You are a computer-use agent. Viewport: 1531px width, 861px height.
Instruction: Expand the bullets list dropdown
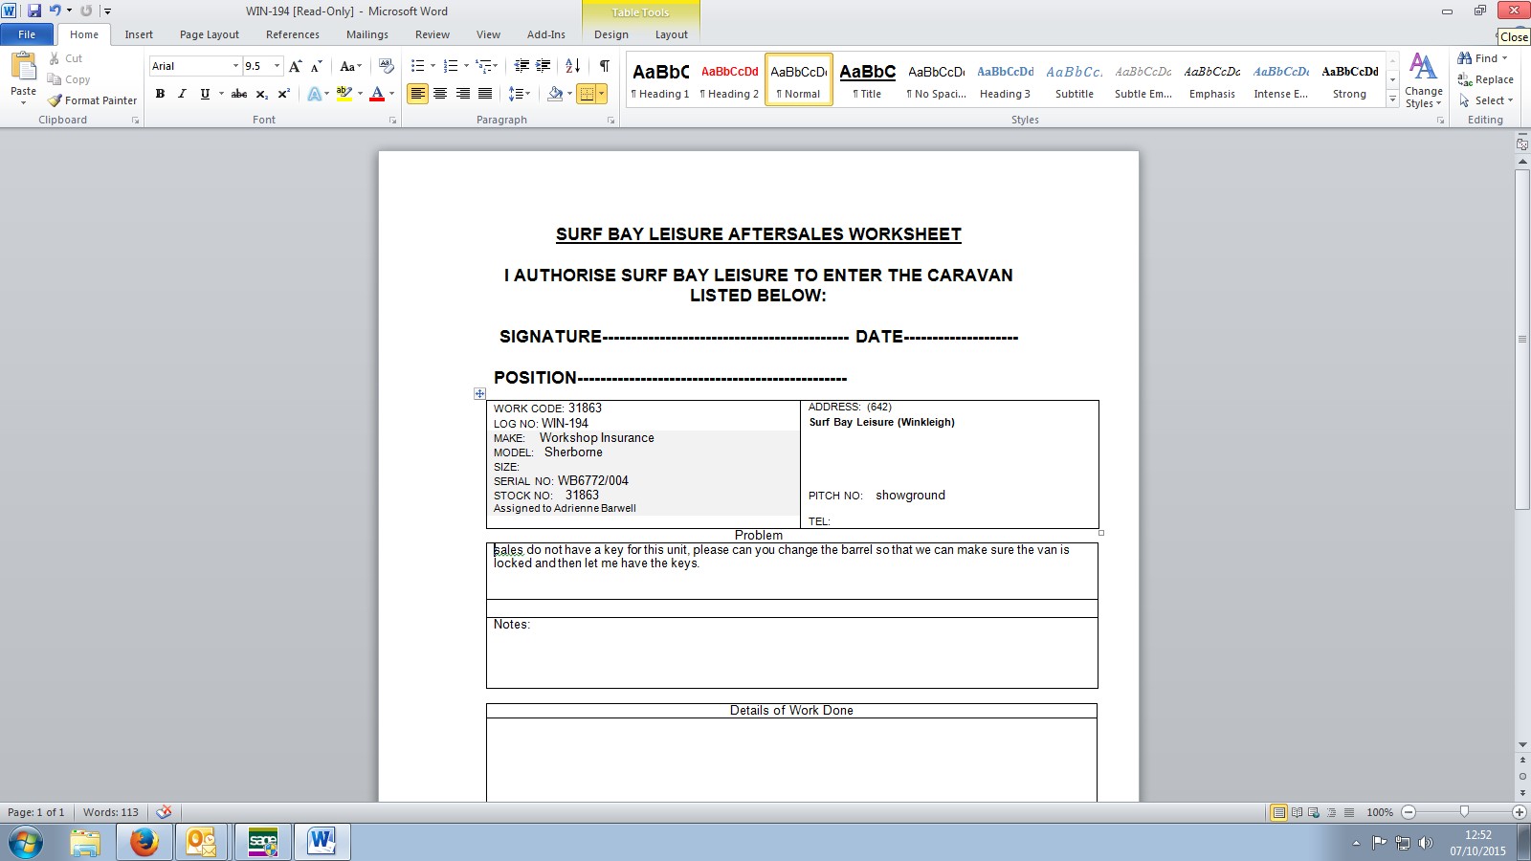[433, 66]
